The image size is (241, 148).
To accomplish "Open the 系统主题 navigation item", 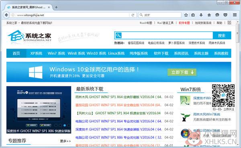I will tap(201, 53).
